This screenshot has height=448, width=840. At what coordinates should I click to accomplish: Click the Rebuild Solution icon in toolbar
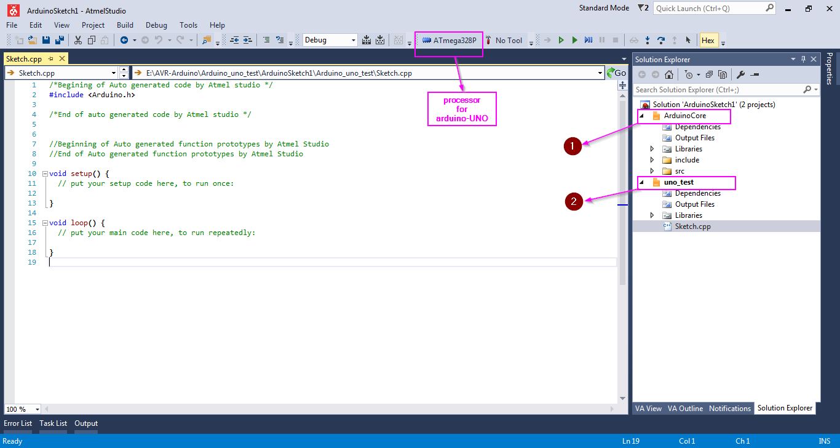(380, 40)
